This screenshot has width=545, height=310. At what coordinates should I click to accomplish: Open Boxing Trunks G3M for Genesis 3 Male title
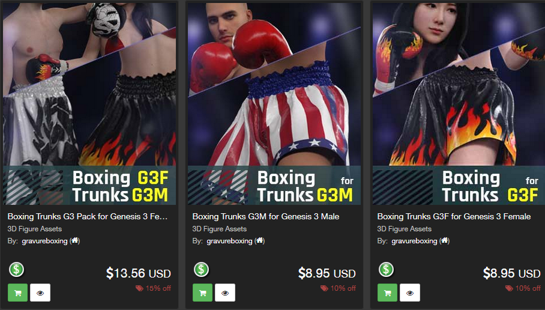[x=266, y=216]
